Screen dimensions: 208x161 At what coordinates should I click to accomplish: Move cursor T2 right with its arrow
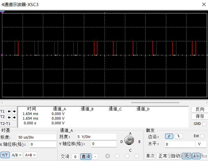(x=14, y=117)
